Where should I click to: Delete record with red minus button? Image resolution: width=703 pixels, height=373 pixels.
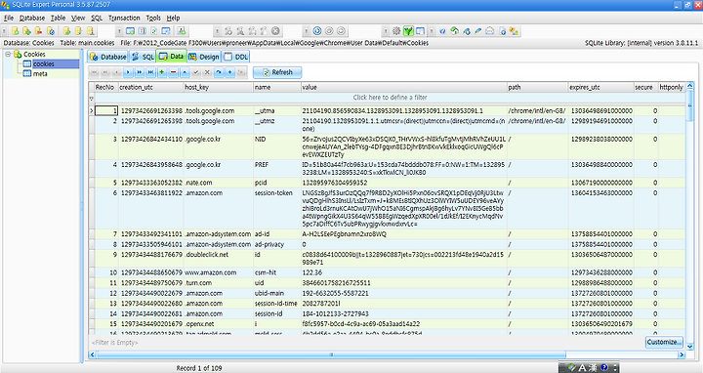click(x=173, y=72)
